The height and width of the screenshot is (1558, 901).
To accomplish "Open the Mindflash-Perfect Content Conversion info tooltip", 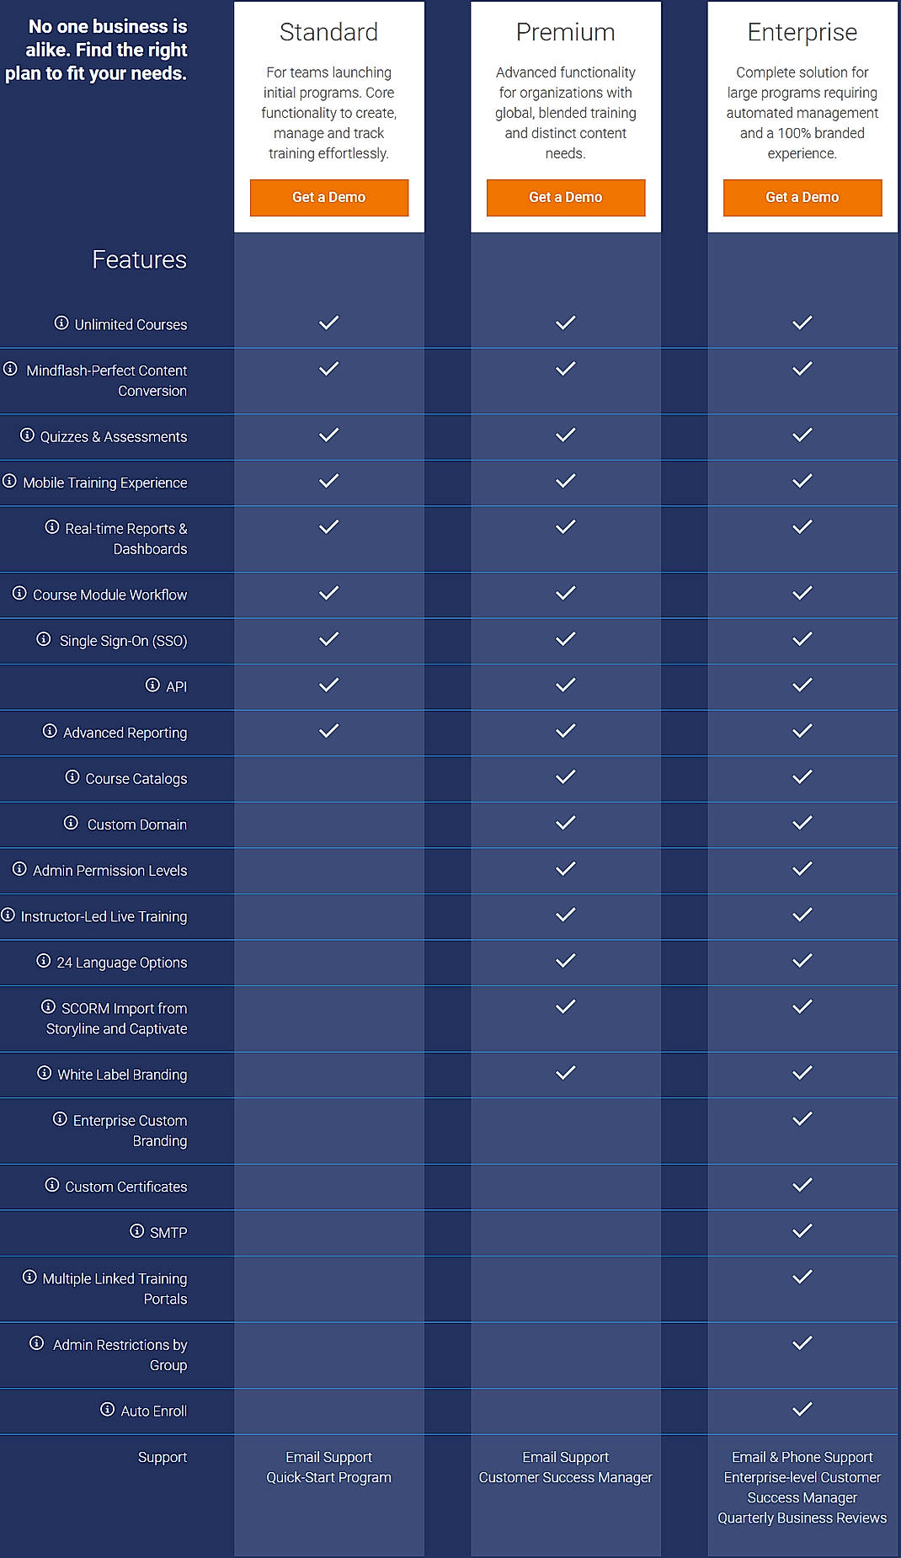I will point(9,369).
